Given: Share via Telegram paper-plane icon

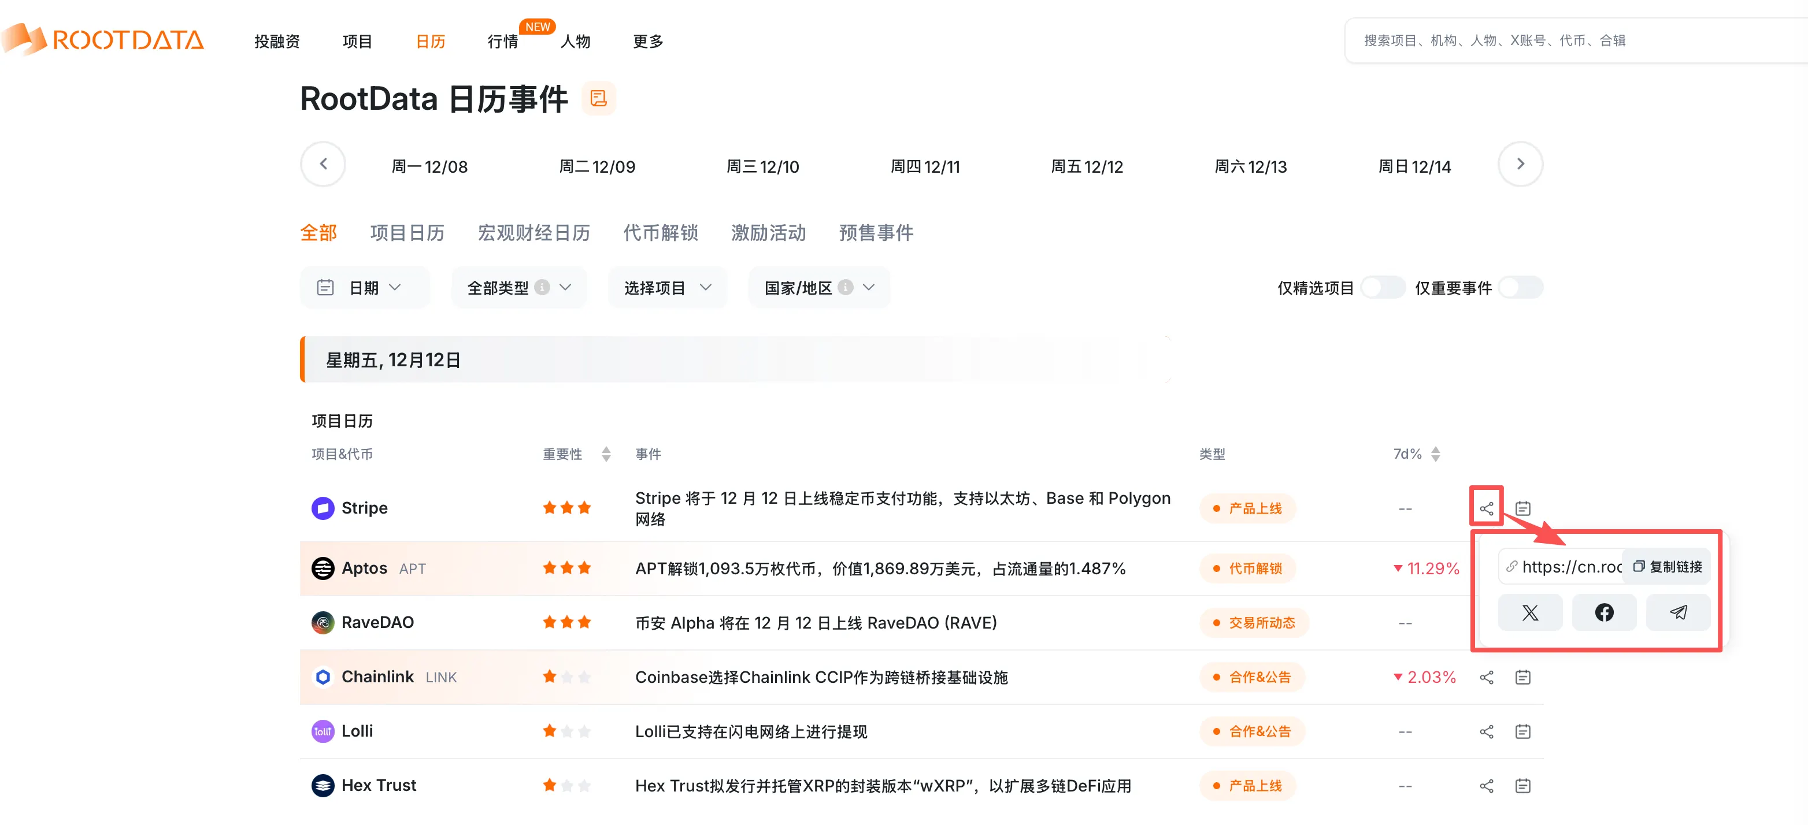Looking at the screenshot, I should [1677, 612].
